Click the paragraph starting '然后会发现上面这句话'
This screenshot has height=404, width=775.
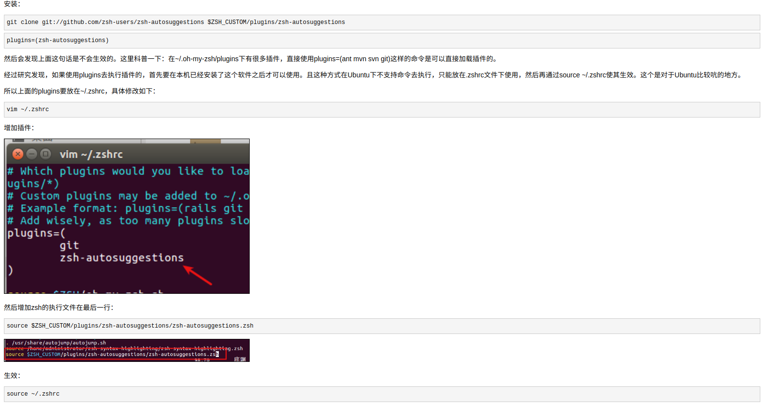(252, 59)
